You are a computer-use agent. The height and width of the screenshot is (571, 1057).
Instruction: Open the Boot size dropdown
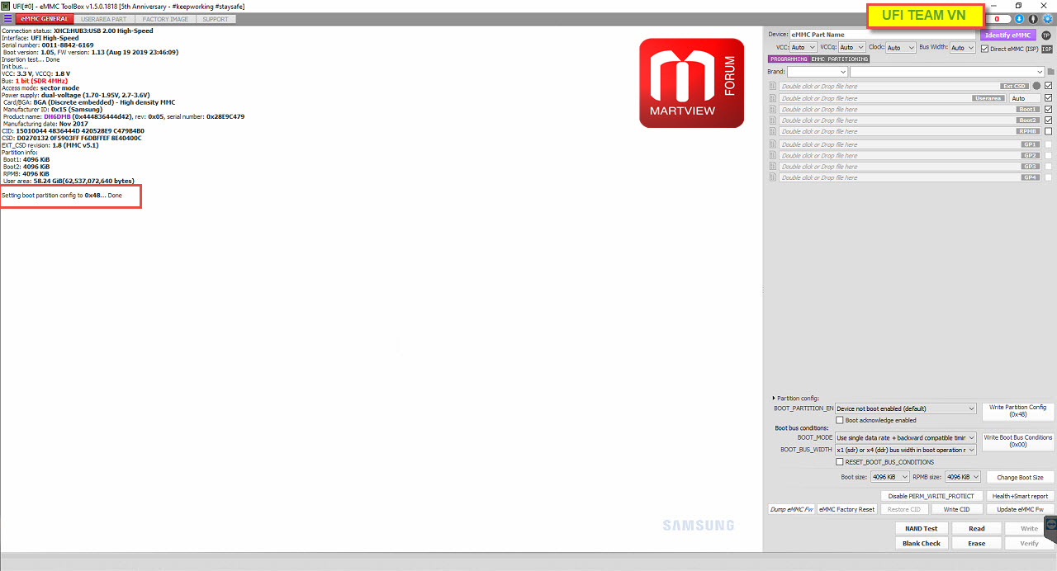(x=890, y=477)
